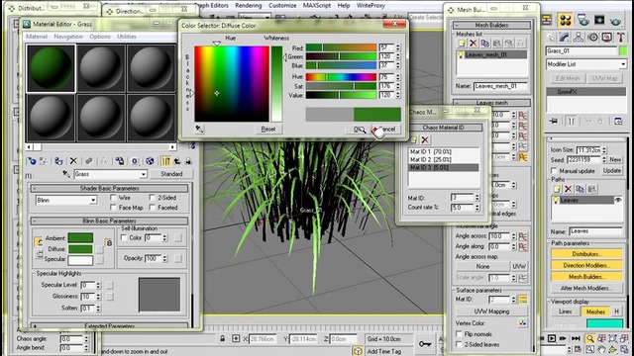Enable 2-Sided leaves checkbox
634x356 pixels.
tap(459, 345)
